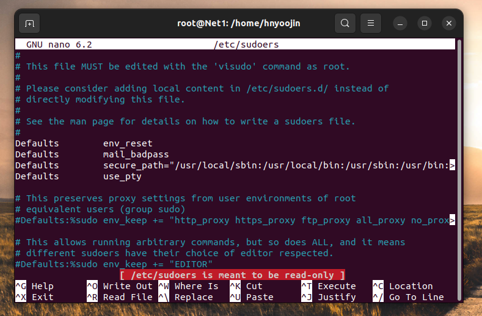
Task: Click the red read-only warning message
Action: [x=232, y=275]
